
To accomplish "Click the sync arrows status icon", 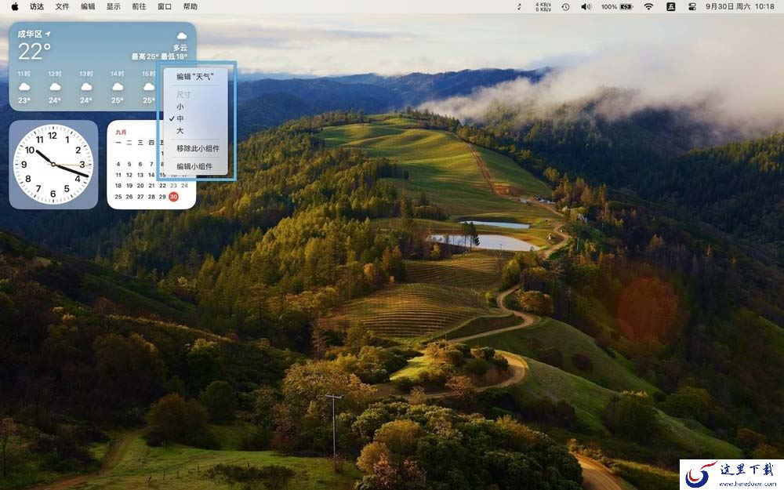I will click(519, 6).
